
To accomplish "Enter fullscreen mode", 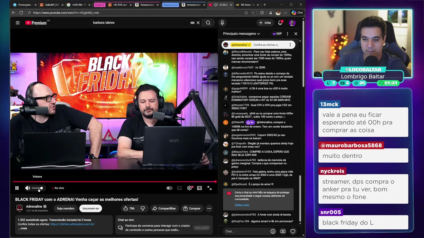I will [x=210, y=188].
